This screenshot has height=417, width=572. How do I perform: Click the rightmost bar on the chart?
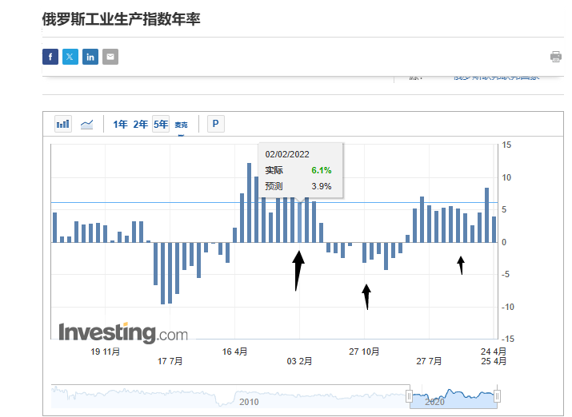tap(494, 229)
